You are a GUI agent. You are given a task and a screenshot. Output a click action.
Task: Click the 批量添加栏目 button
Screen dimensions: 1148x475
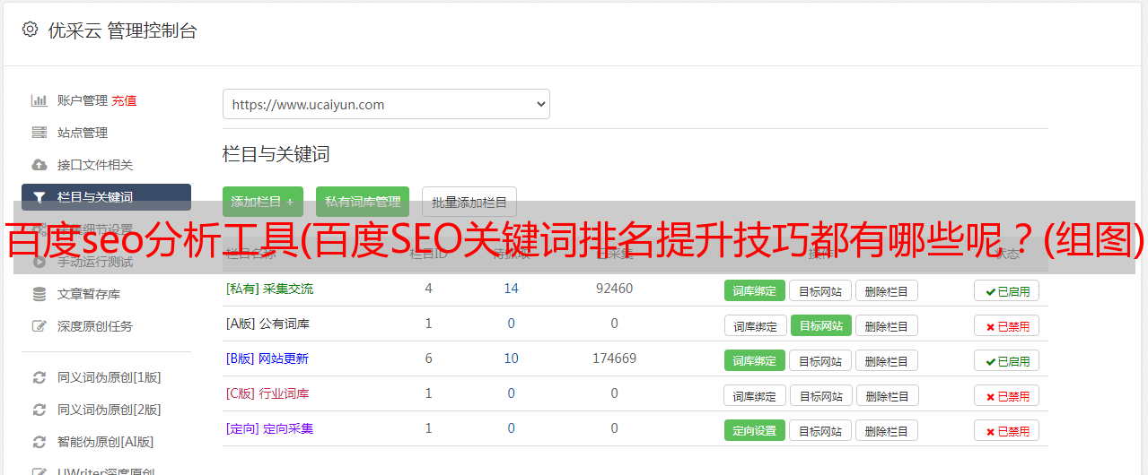[469, 202]
